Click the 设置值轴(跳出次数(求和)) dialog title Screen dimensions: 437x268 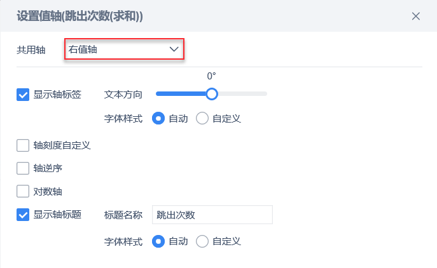(x=80, y=16)
